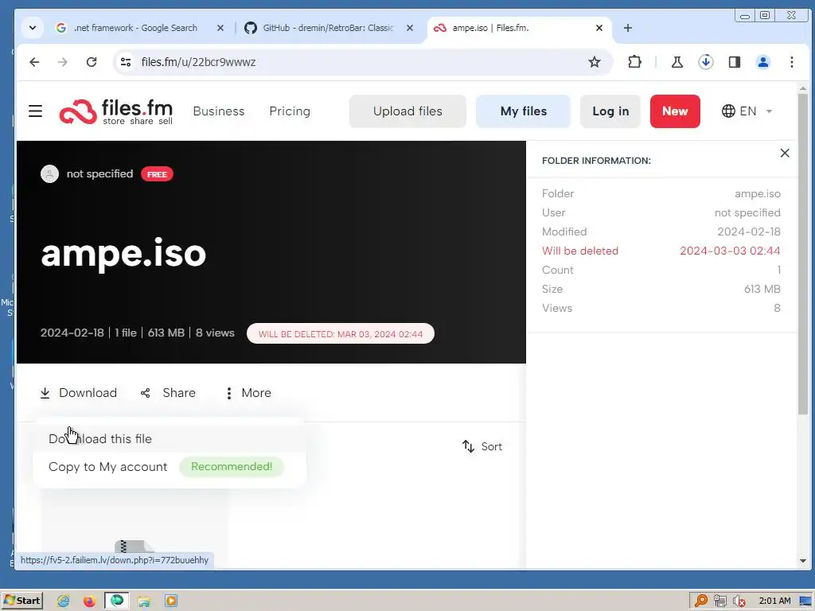Click the magnifier tray icon
This screenshot has width=815, height=611.
(700, 601)
